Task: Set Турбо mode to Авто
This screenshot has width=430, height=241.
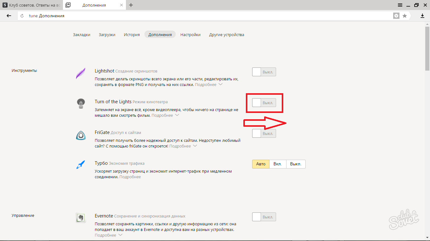Action: point(261,164)
